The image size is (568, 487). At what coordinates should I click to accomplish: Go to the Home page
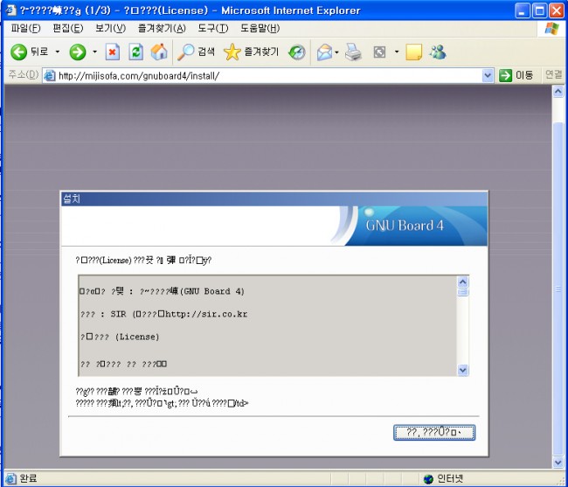click(158, 52)
